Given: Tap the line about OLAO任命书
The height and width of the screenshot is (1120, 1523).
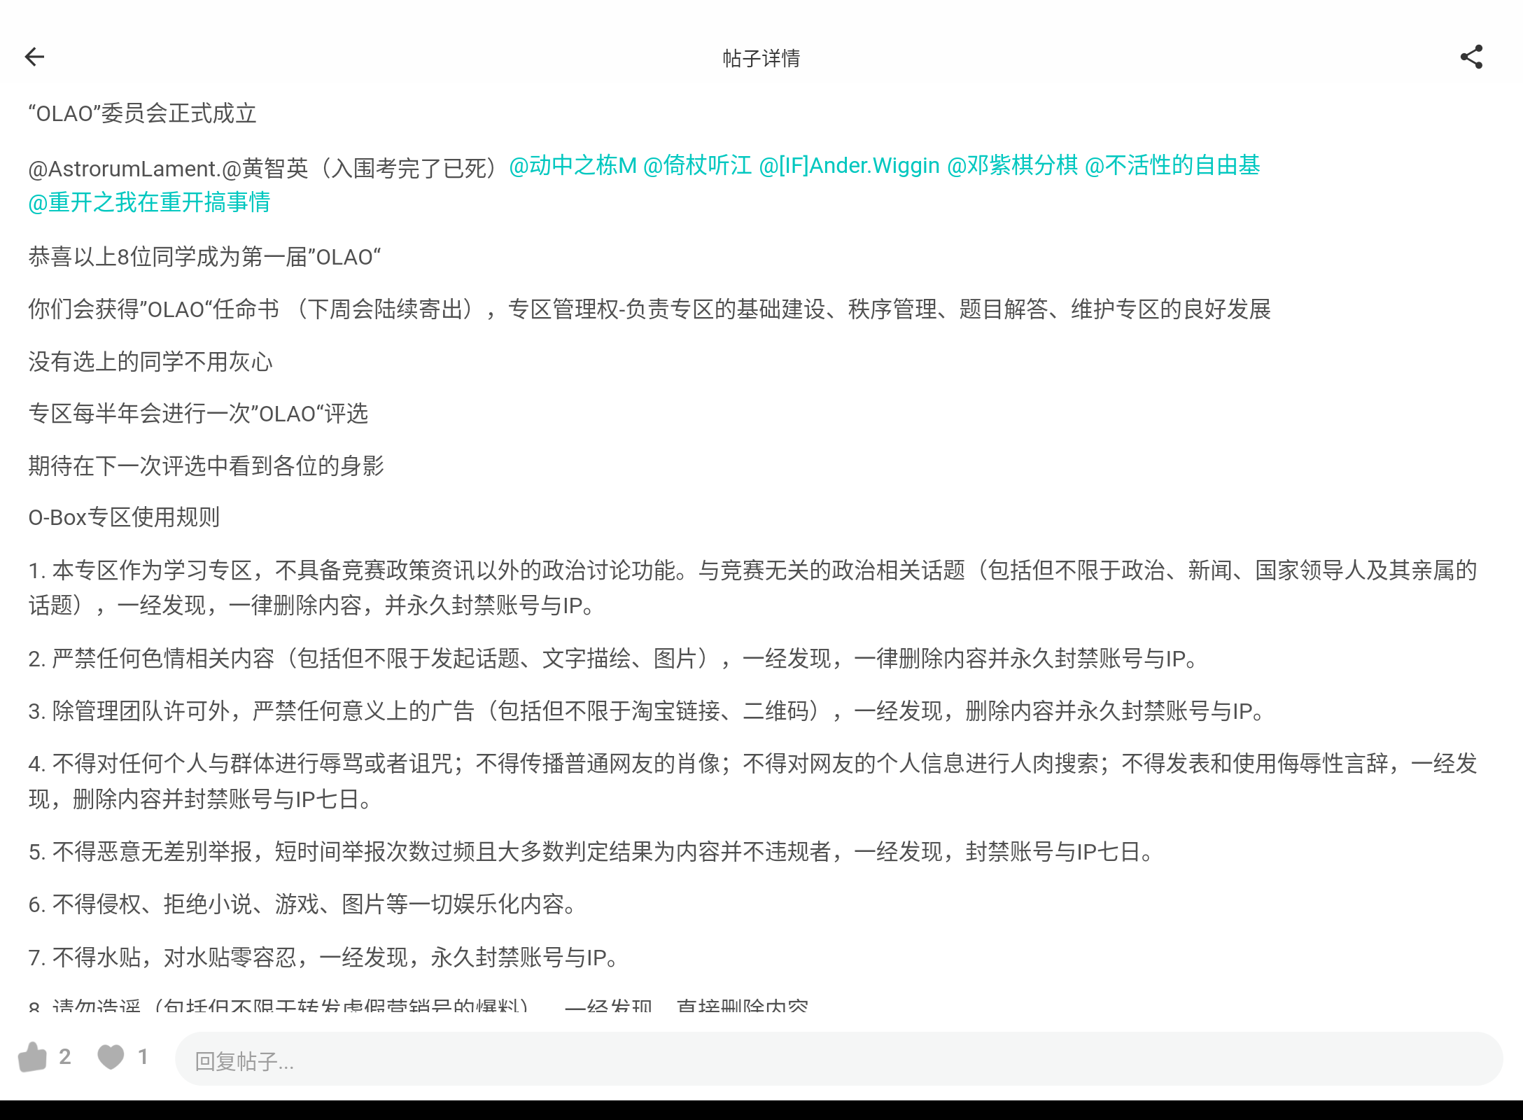Looking at the screenshot, I should [650, 309].
